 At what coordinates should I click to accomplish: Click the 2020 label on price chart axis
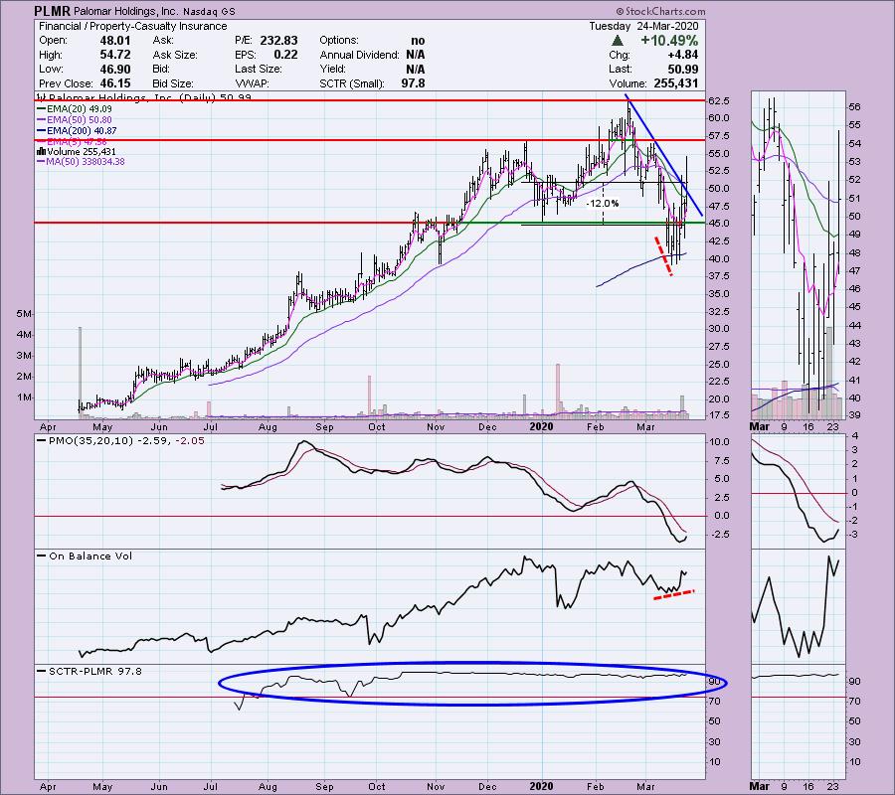click(541, 426)
